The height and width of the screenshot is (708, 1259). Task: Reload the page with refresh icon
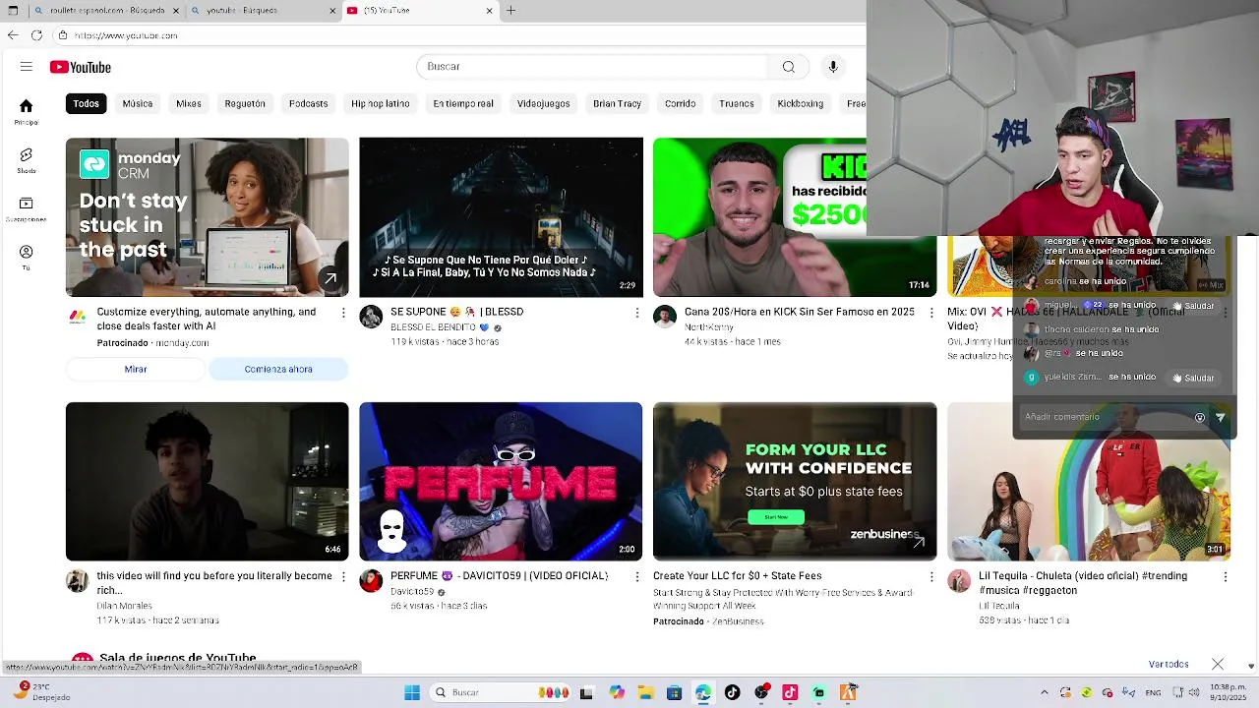[x=36, y=35]
